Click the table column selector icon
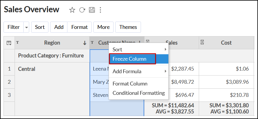The width and height of the screenshot is (258, 119). point(9,43)
